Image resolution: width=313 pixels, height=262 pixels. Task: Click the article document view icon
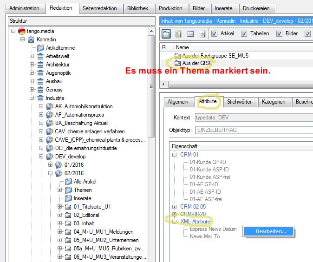click(x=178, y=34)
